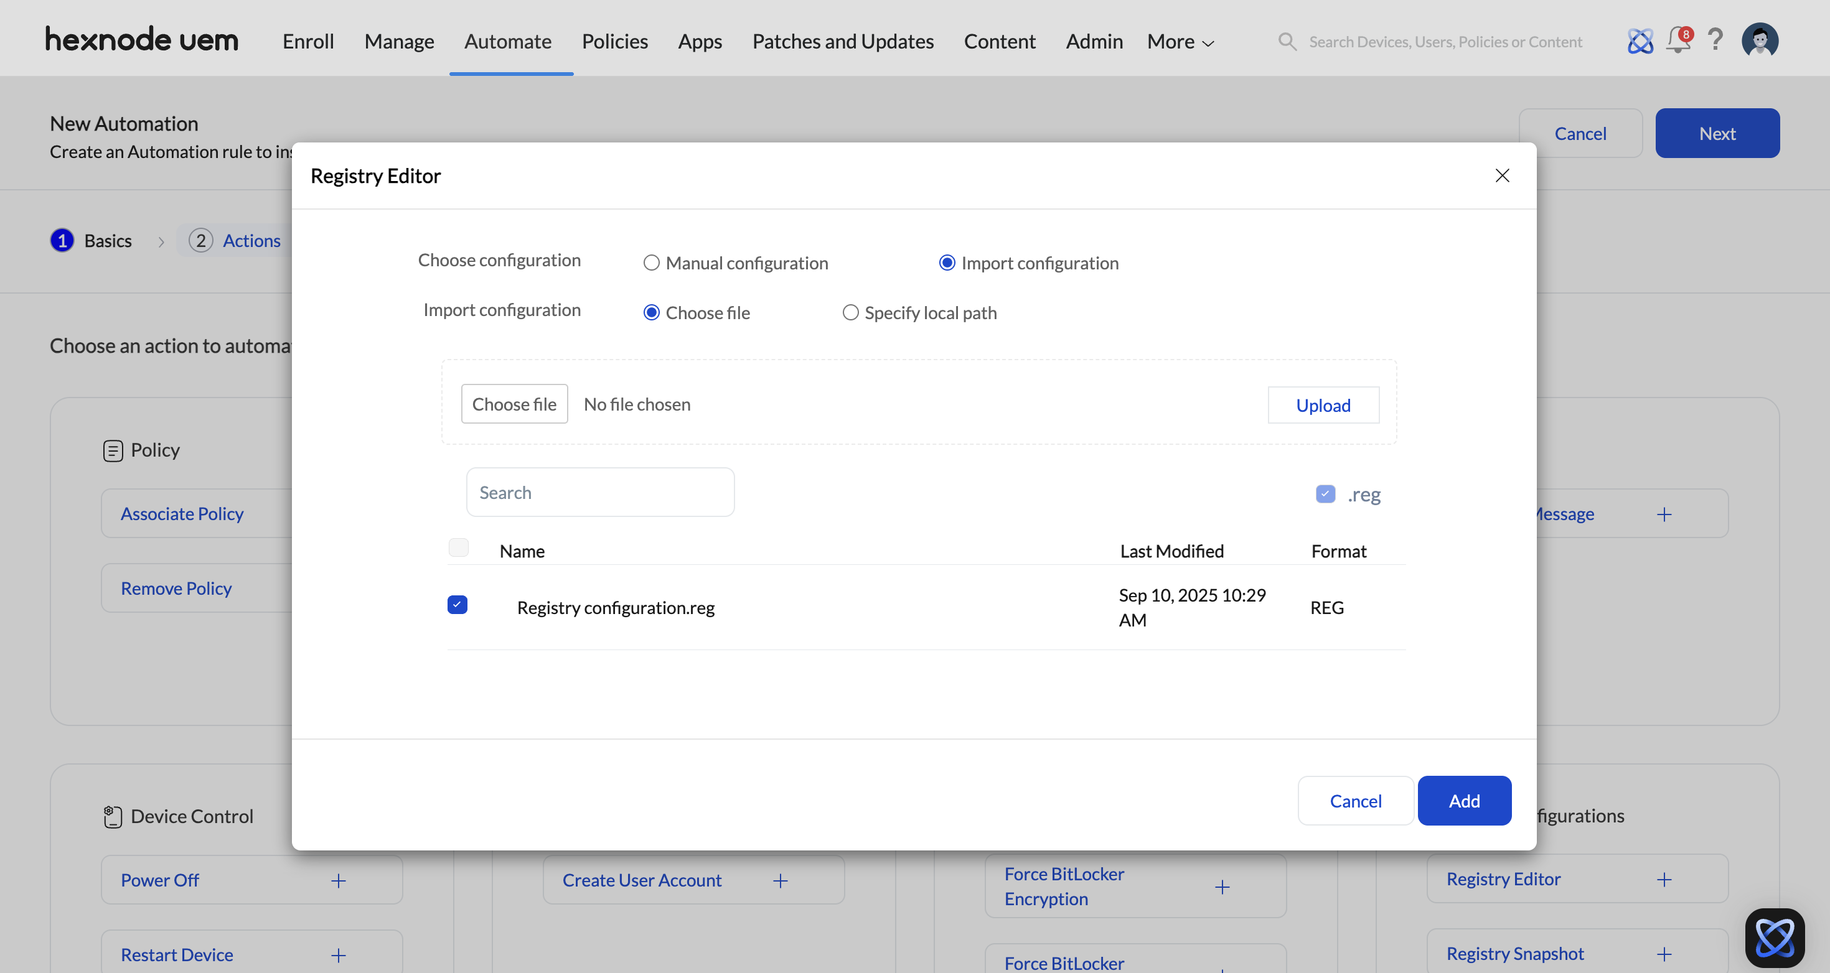This screenshot has height=973, width=1830.
Task: Click the Hexnode Genie atom icon in header
Action: (1640, 41)
